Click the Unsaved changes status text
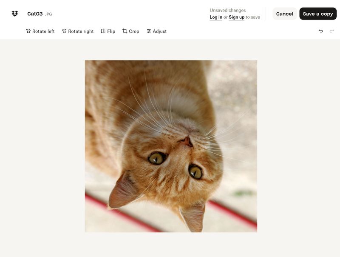The width and height of the screenshot is (340, 257). pyautogui.click(x=228, y=10)
